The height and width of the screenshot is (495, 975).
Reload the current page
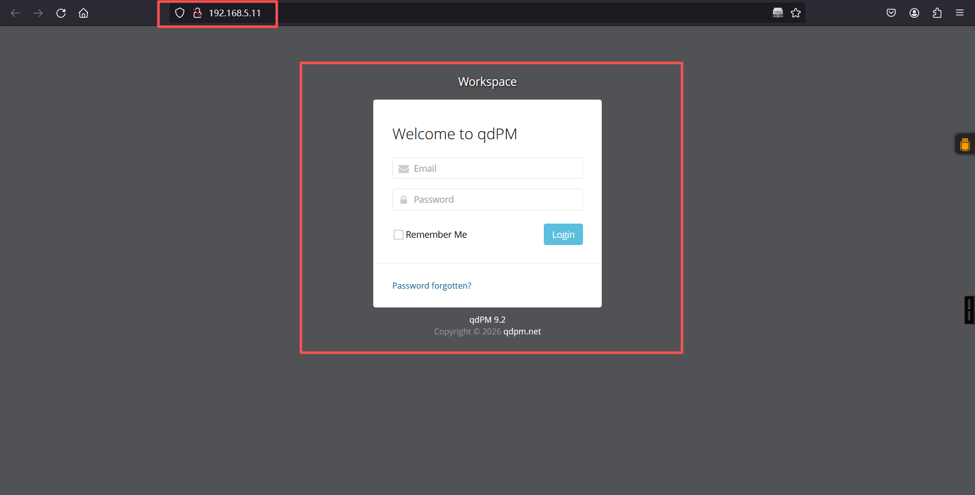[61, 13]
